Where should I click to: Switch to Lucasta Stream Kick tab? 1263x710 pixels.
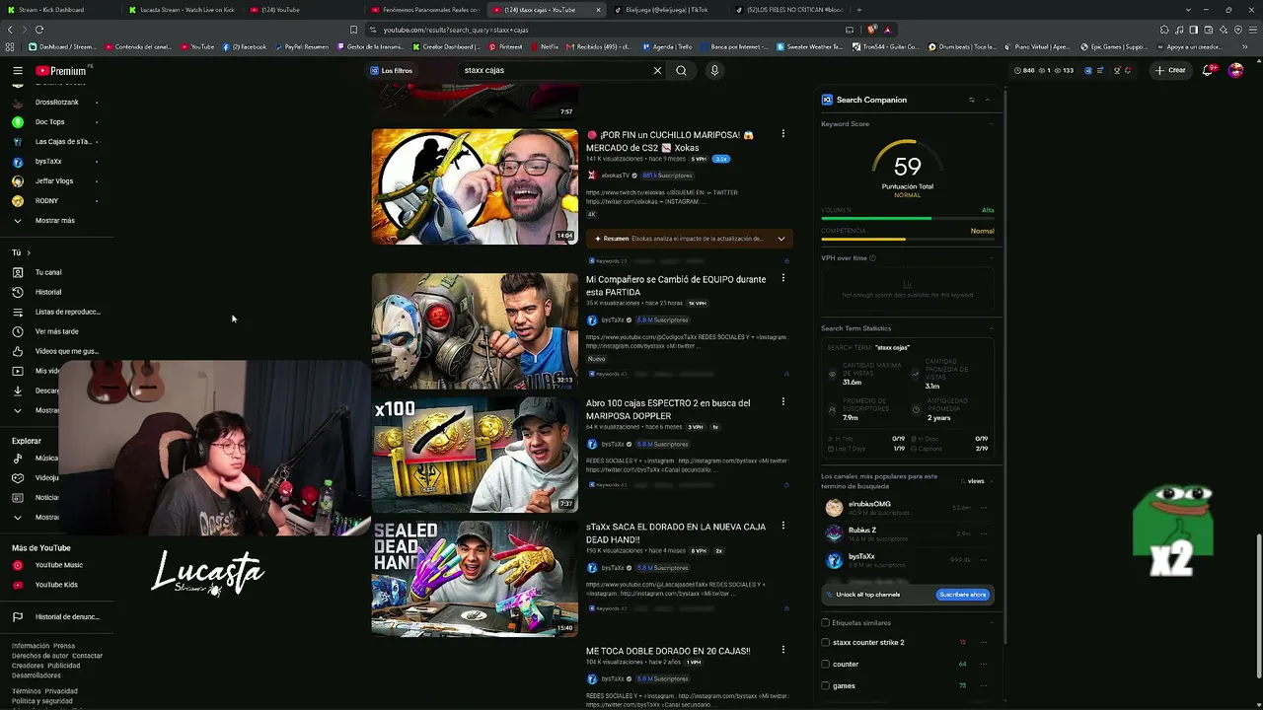pyautogui.click(x=181, y=10)
